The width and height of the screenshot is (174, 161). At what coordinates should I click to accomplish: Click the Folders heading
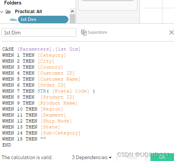tap(13, 3)
